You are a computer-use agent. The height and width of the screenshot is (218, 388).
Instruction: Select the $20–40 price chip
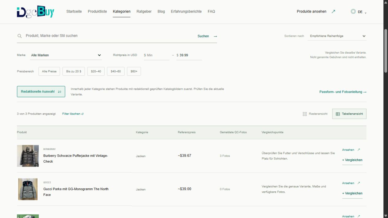(x=96, y=71)
